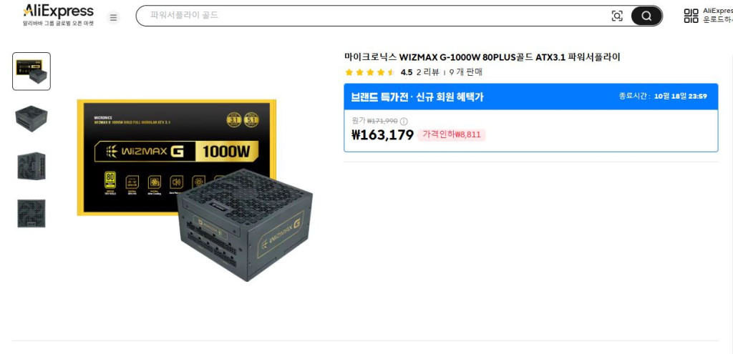
Task: Click the 4.5 rating score
Action: coord(407,72)
